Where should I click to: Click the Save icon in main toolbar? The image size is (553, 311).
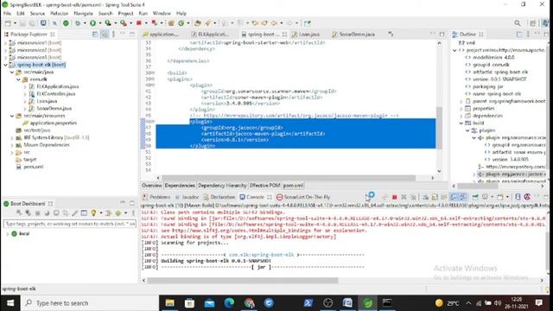[22, 23]
